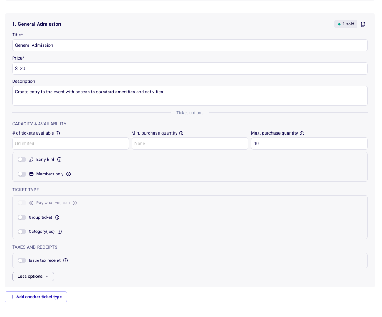
Task: Open Pay what you can info icon
Action: [x=75, y=203]
